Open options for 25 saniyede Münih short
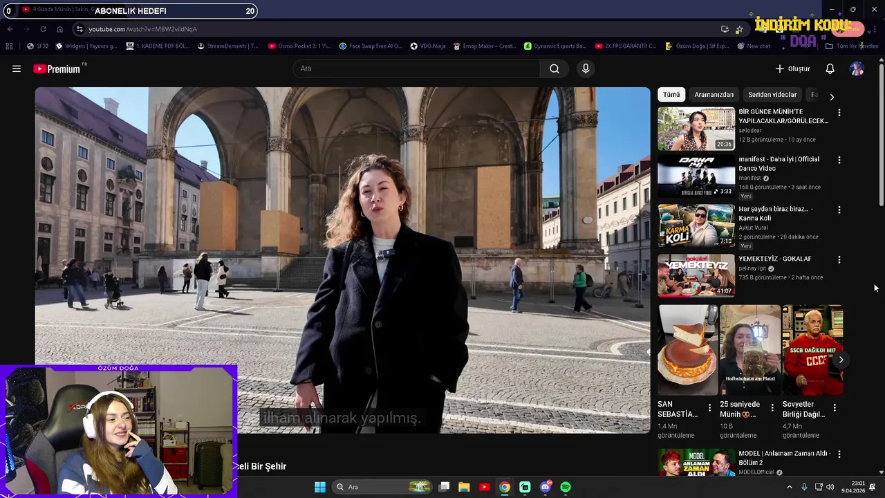This screenshot has height=498, width=885. (x=772, y=408)
